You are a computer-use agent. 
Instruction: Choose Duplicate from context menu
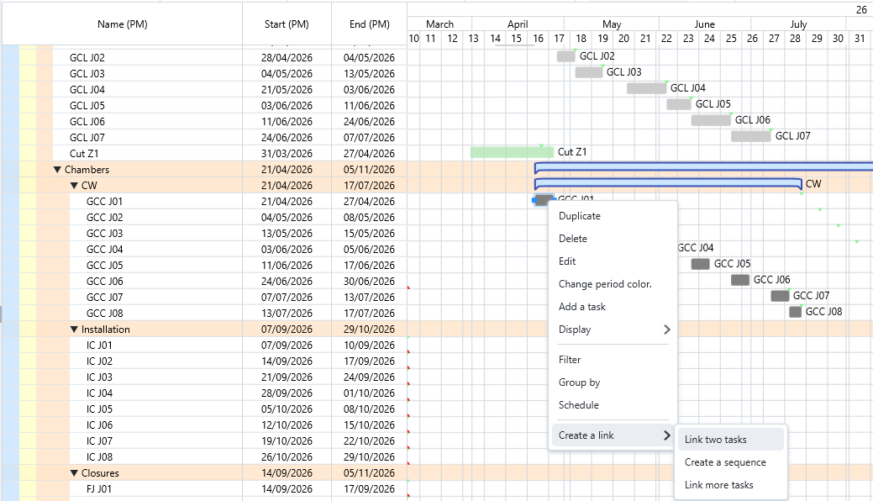580,216
